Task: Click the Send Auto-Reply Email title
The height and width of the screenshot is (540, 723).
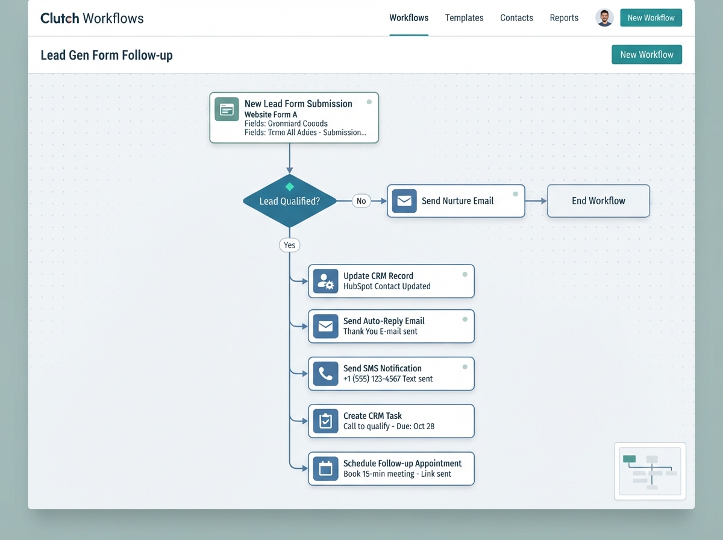Action: [384, 321]
